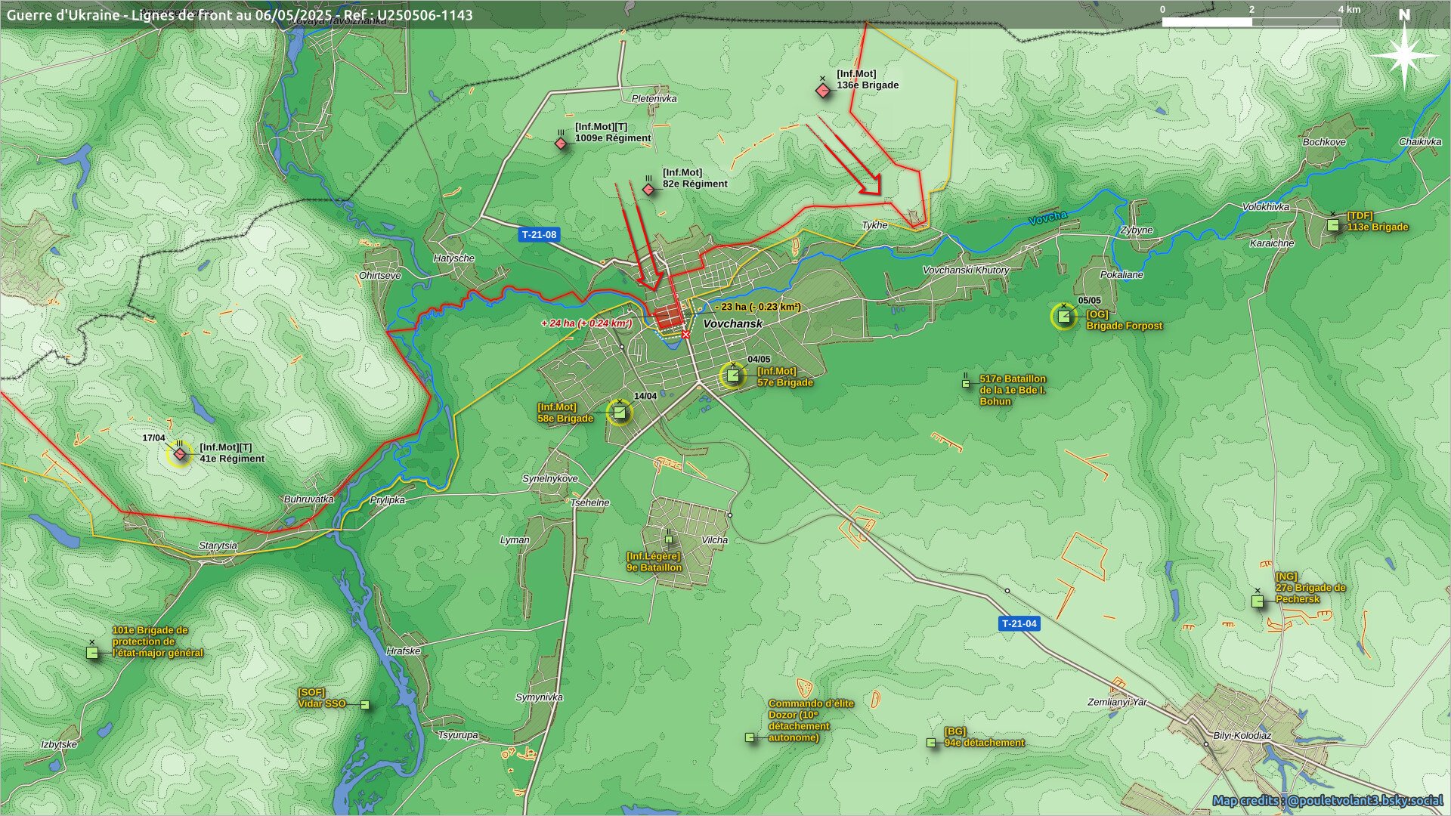Click the Lyman village label
The image size is (1451, 816).
click(515, 540)
